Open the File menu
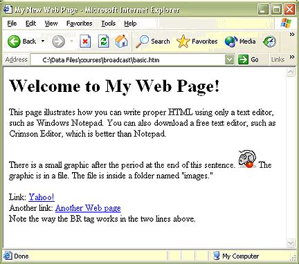The width and height of the screenshot is (299, 264). tap(12, 23)
